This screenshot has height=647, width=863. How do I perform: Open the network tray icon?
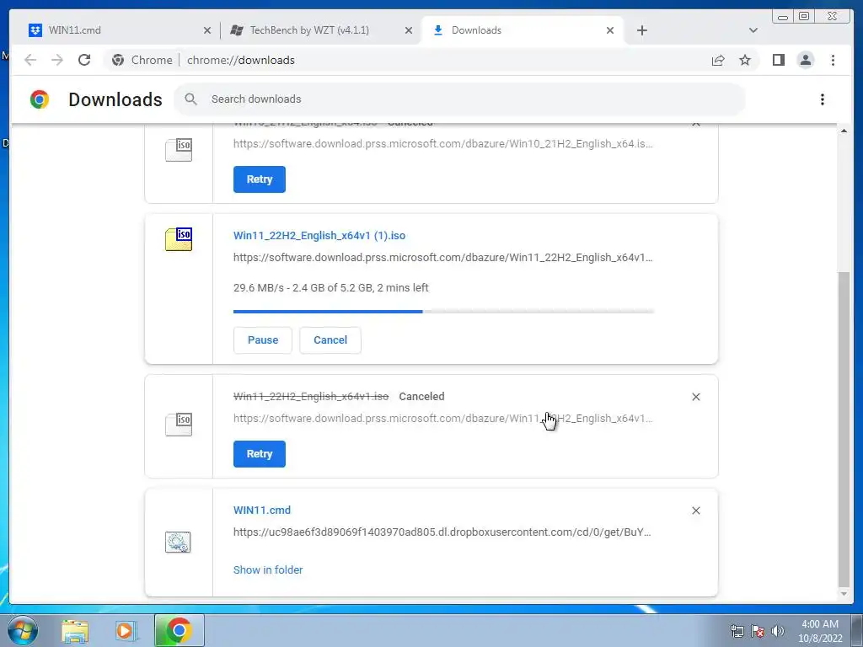(x=737, y=631)
